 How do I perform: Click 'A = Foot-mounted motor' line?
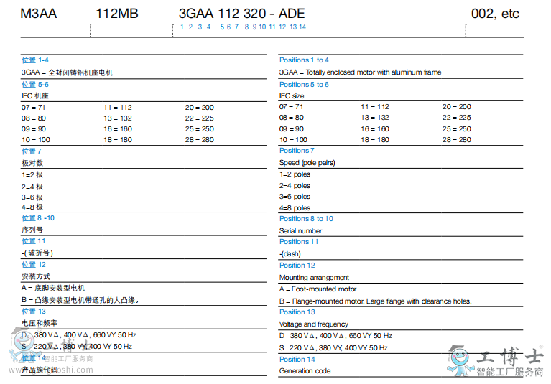coord(318,289)
